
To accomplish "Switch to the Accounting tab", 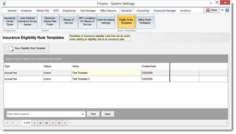I will click(x=143, y=11).
